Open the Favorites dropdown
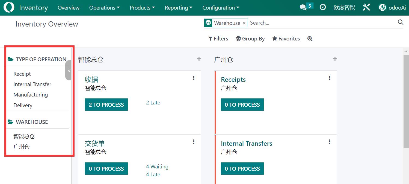The width and height of the screenshot is (409, 184). (286, 39)
